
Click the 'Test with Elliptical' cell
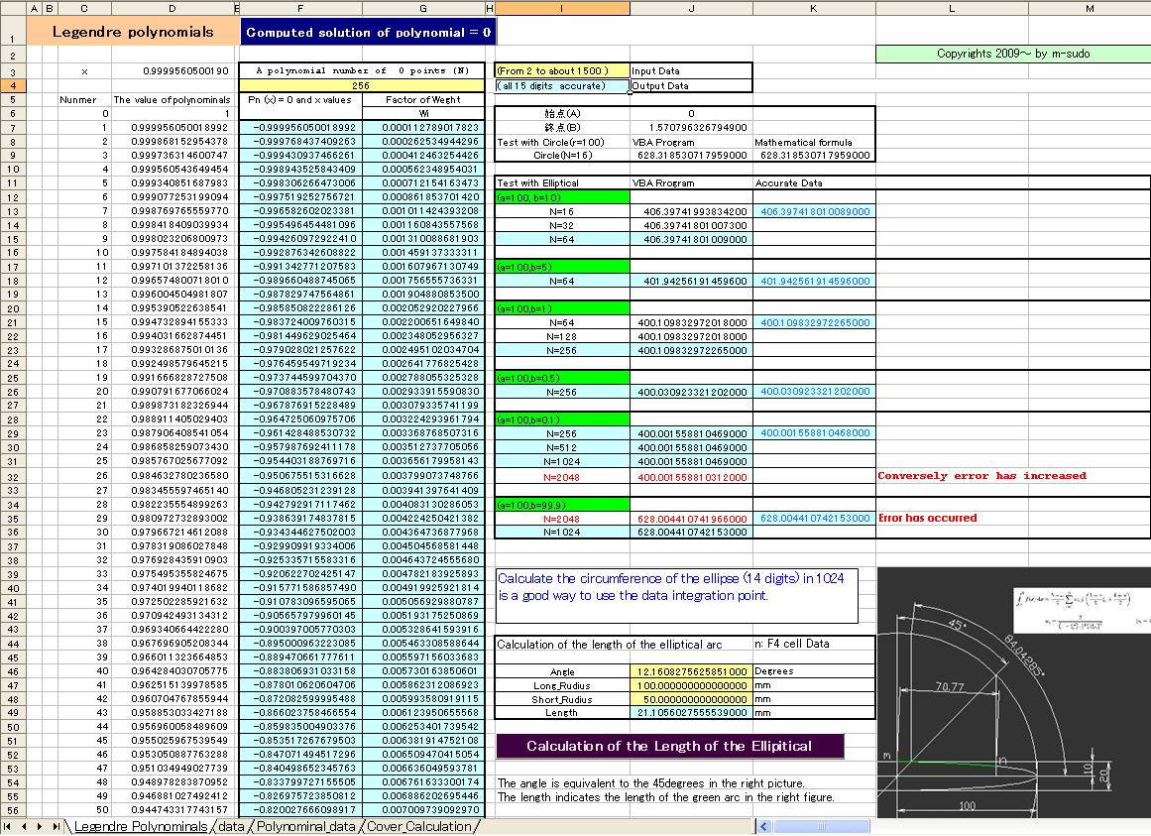pyautogui.click(x=562, y=183)
